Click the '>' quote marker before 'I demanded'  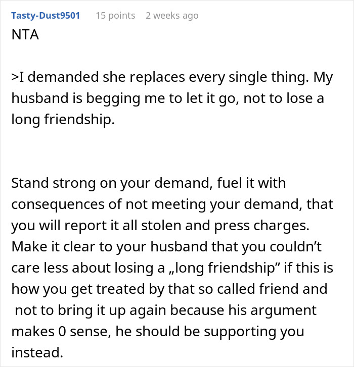(x=15, y=77)
